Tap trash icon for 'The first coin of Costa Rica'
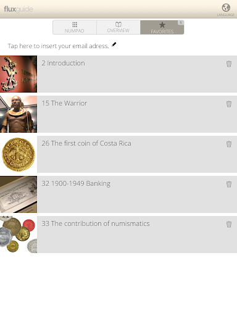Screen dimensions: 237x316 pyautogui.click(x=229, y=144)
